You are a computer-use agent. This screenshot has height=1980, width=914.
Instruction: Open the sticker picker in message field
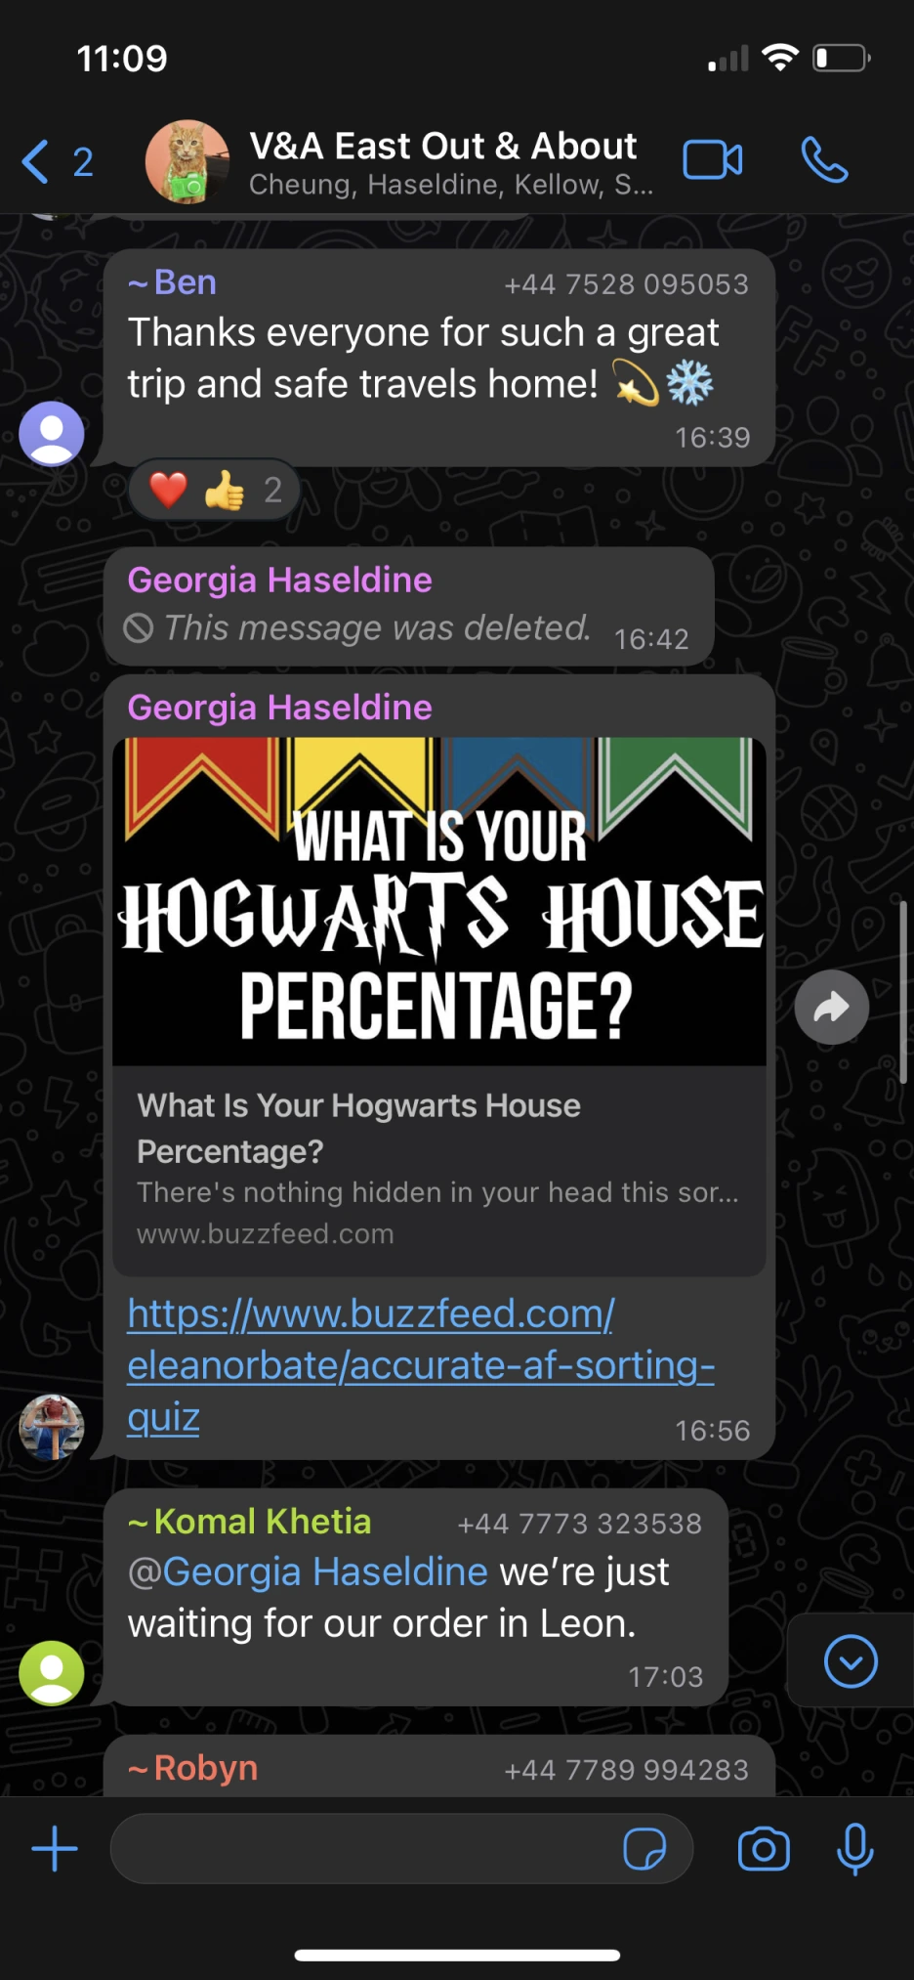(x=644, y=1849)
